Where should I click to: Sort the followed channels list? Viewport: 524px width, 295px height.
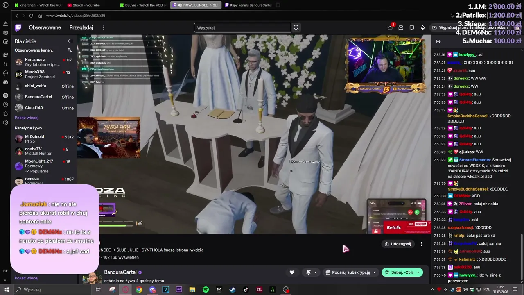click(70, 50)
